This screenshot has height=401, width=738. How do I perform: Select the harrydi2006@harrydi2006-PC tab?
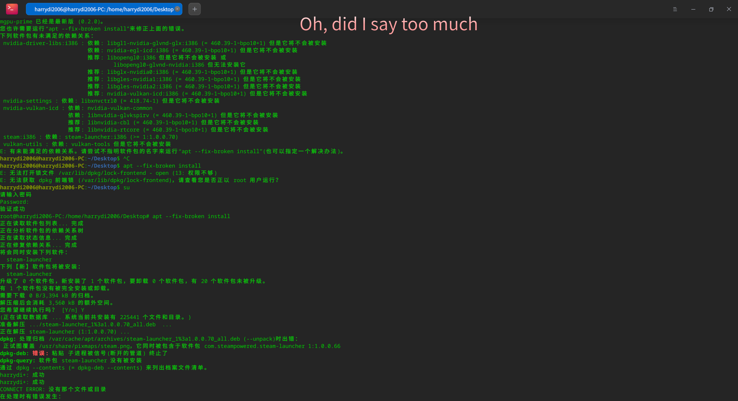(104, 9)
